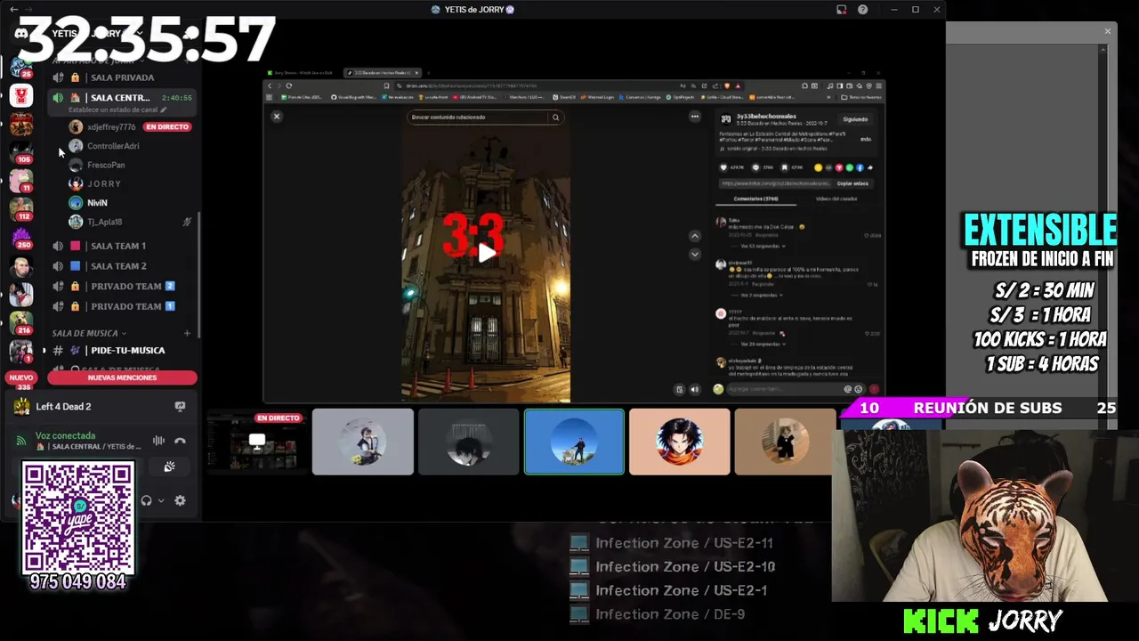Select user Tj_Apla18 in voice list
Viewport: 1139px width, 641px height.
coord(105,222)
